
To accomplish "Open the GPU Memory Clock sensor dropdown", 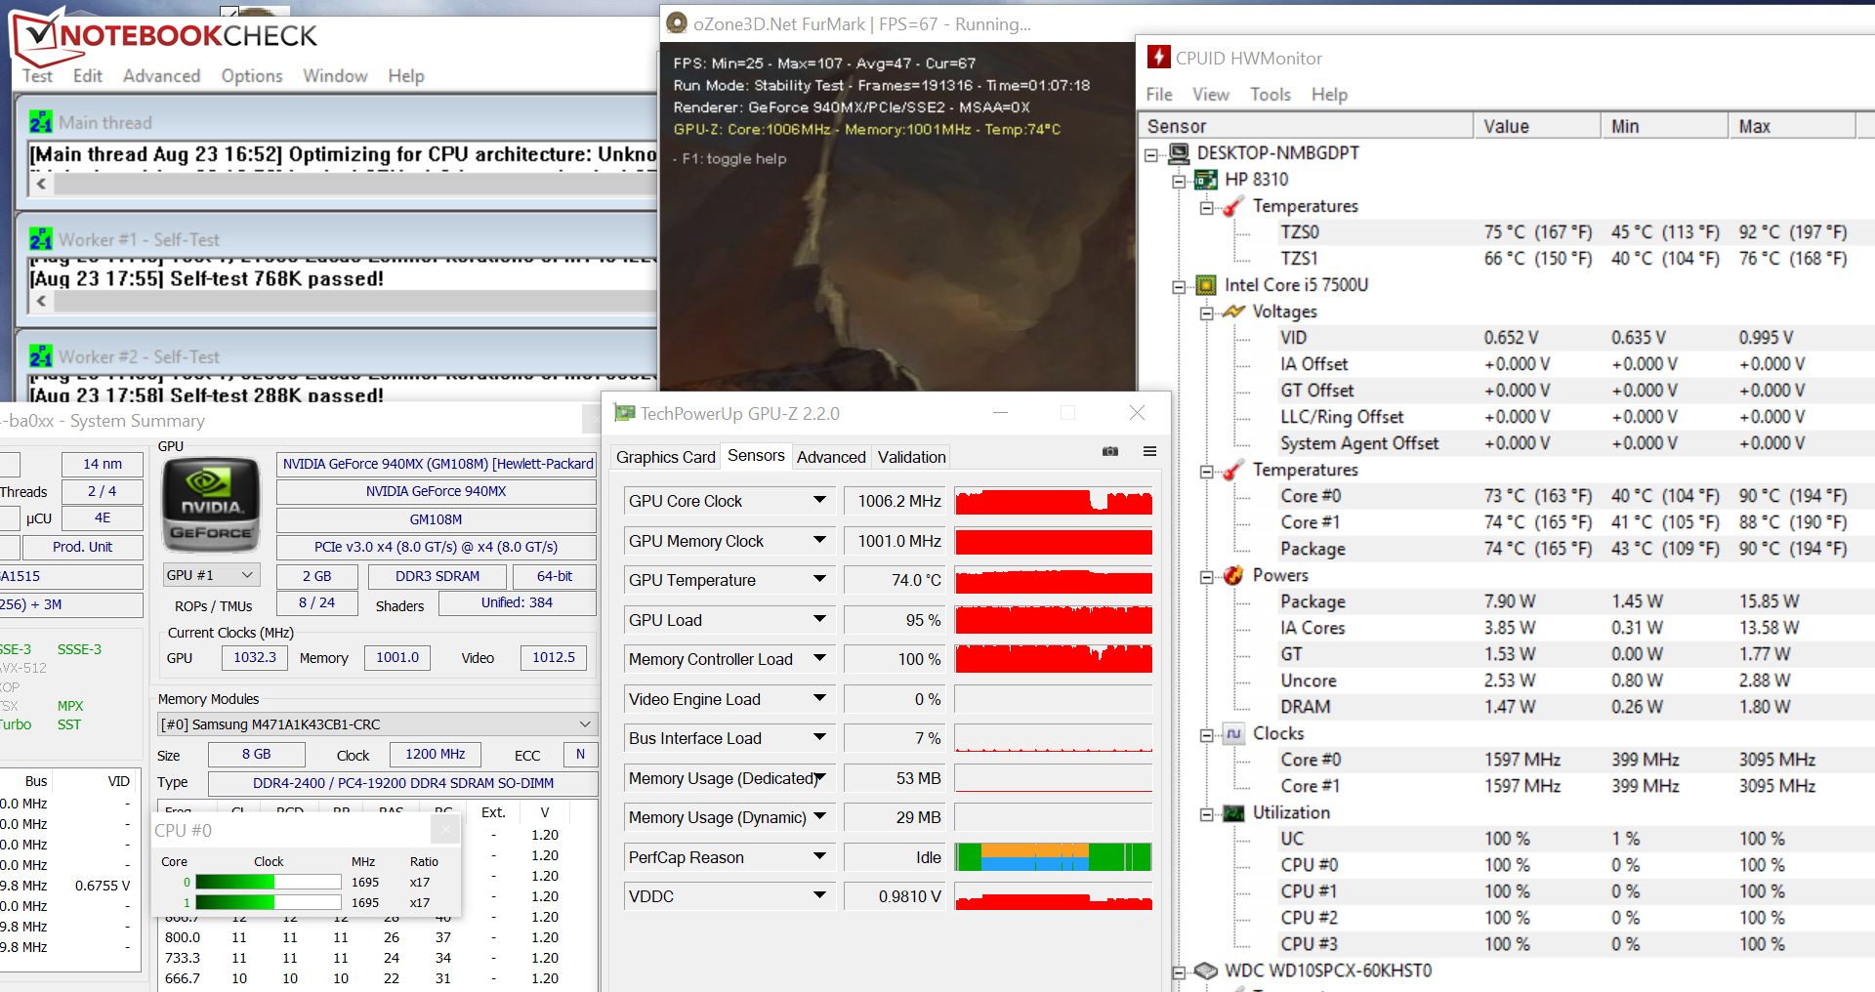I will (819, 540).
